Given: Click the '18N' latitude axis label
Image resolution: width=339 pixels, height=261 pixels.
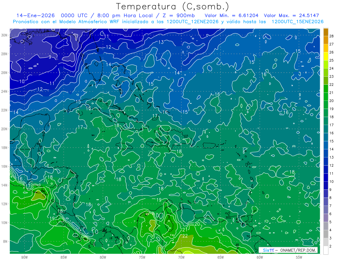Looking at the screenshot, I should pyautogui.click(x=5, y=148).
